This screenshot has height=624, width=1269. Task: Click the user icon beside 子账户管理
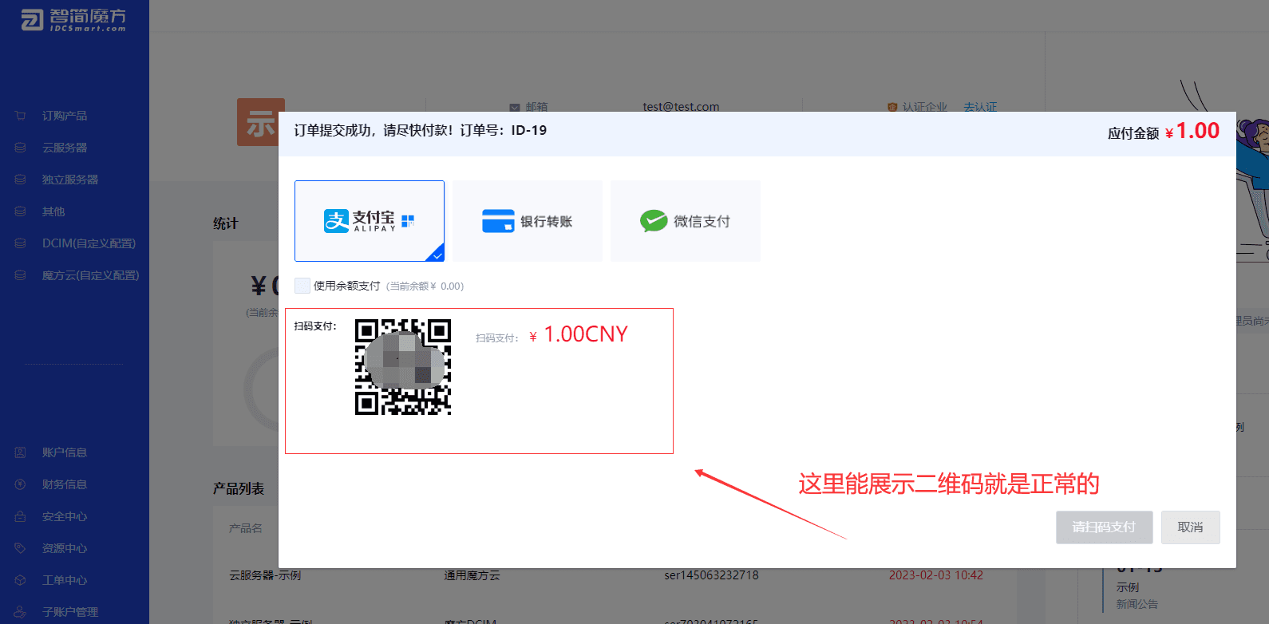21,612
